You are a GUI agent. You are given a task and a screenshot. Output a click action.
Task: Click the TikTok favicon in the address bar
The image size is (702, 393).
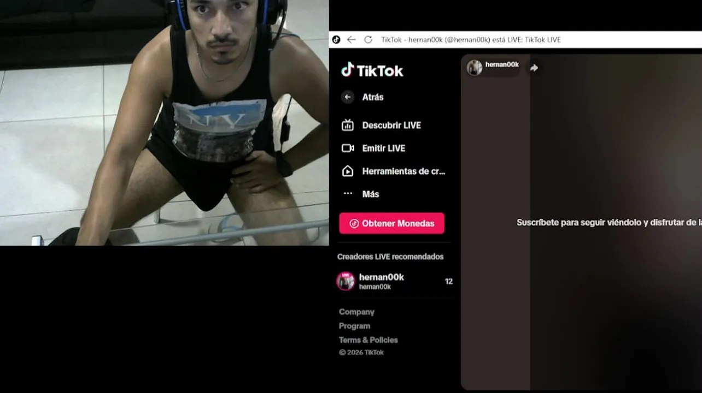click(336, 40)
